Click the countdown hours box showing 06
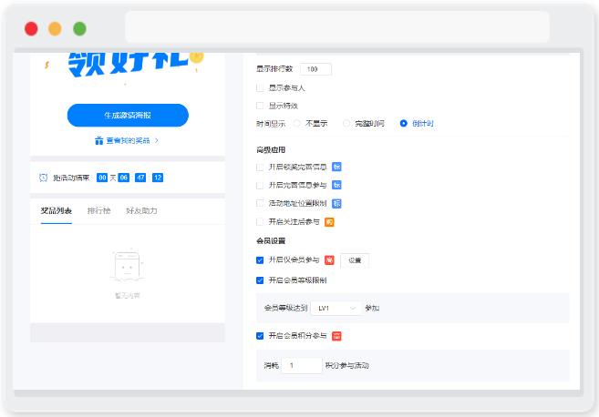 coord(123,178)
